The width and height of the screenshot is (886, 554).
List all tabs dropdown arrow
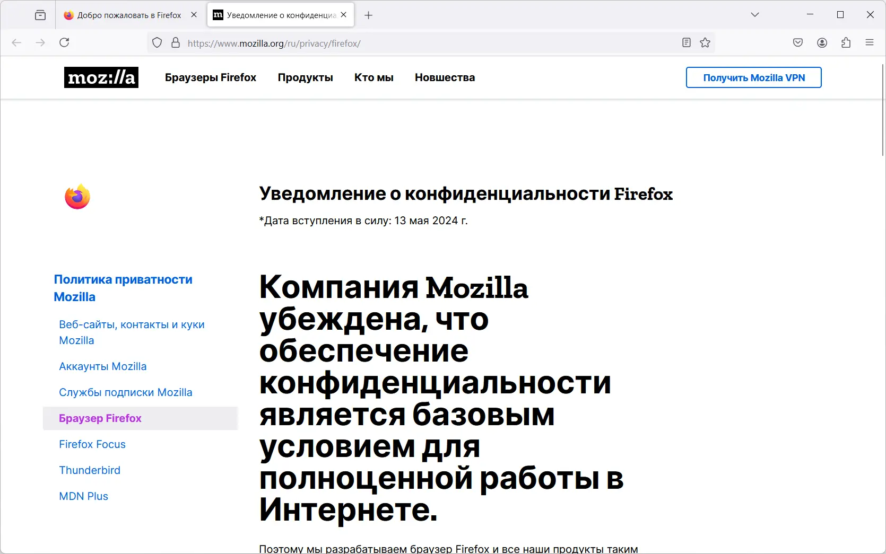tap(755, 15)
